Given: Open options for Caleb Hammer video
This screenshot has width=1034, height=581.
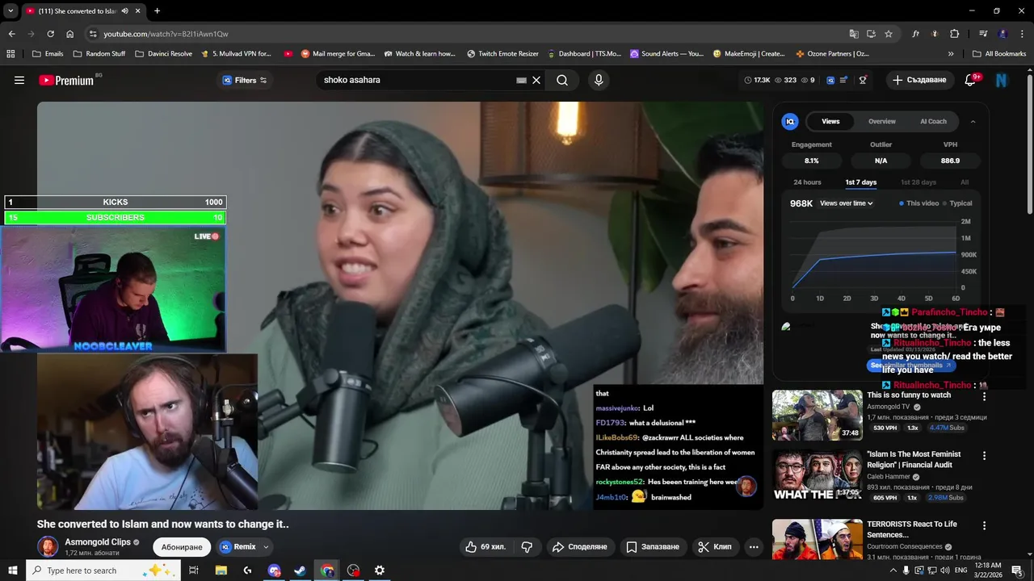Looking at the screenshot, I should pos(984,456).
